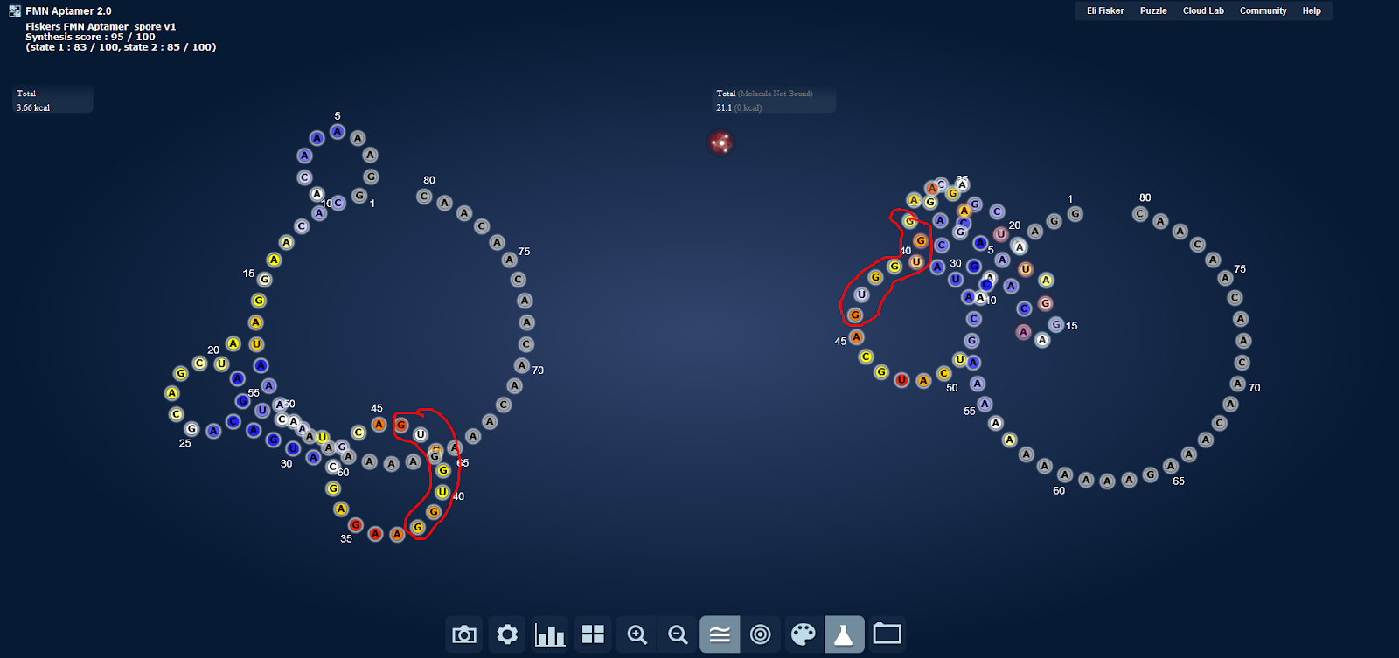Select base G at position 15, right structure
Screen dimensions: 1399x658
click(1056, 324)
